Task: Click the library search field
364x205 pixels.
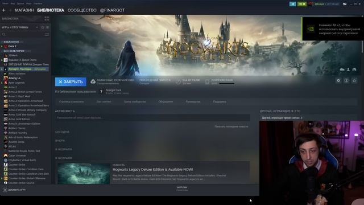Action: pyautogui.click(x=23, y=34)
